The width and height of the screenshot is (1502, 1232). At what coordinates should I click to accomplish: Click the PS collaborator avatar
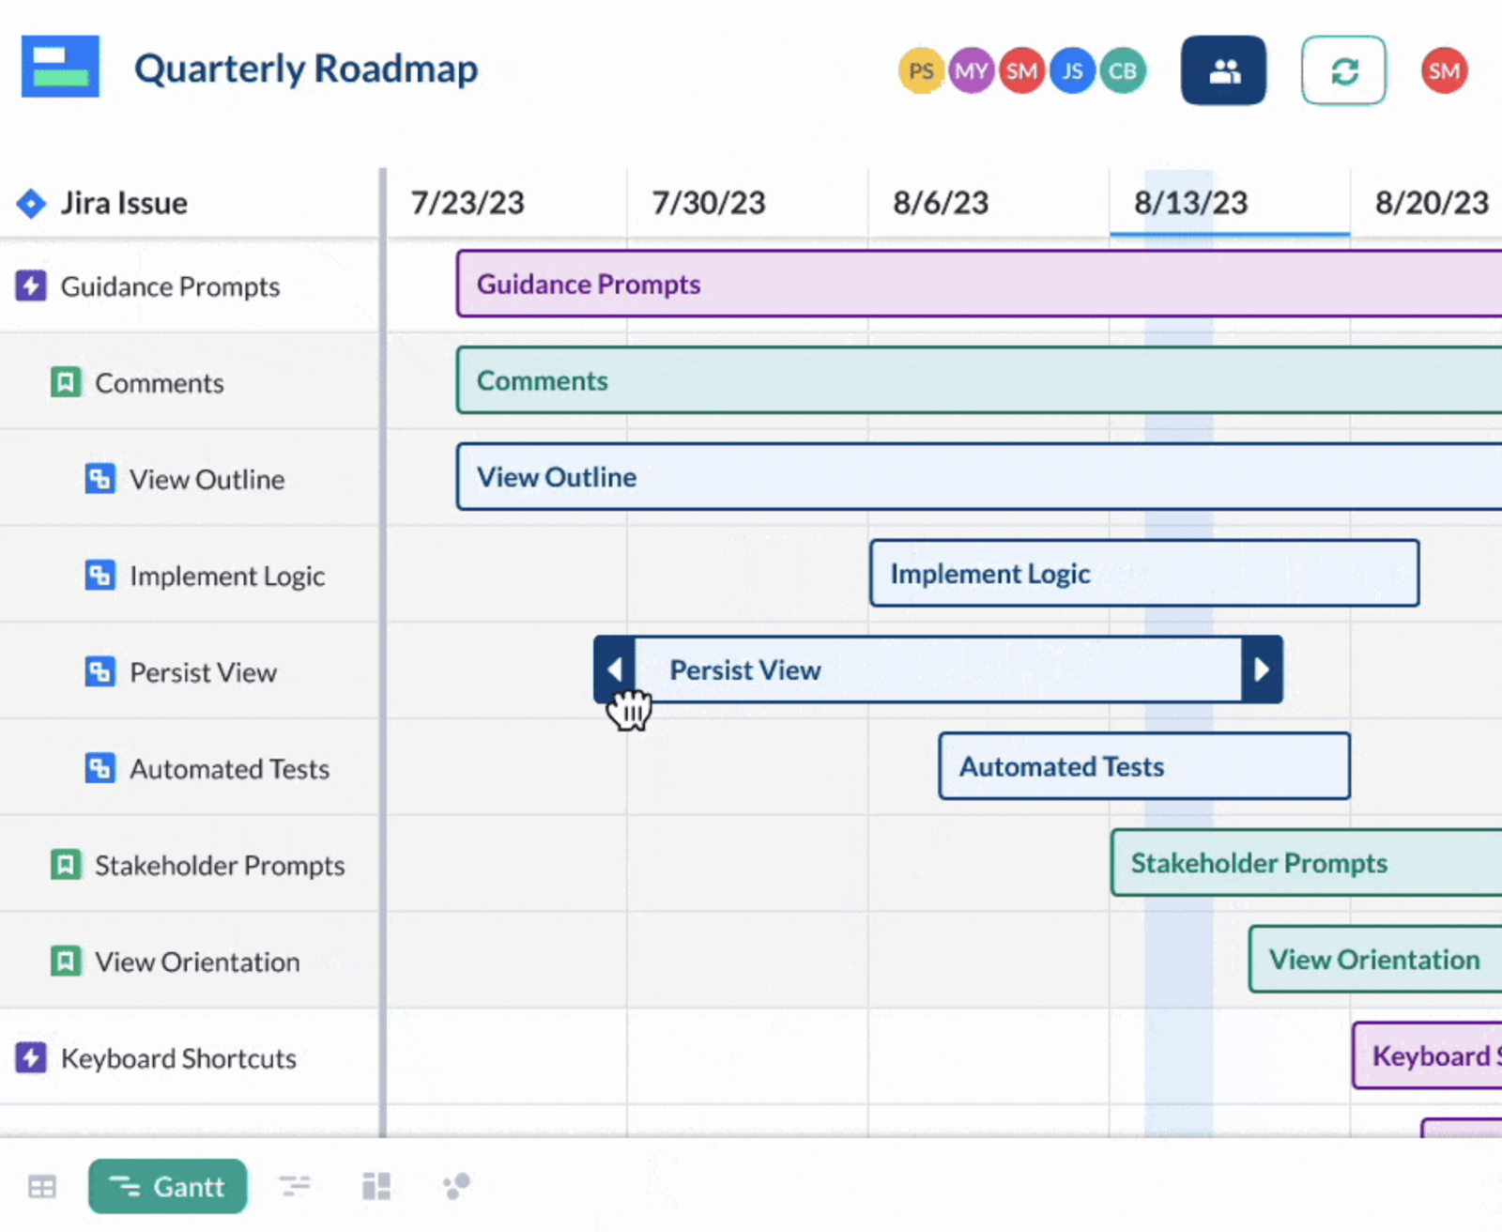coord(920,69)
